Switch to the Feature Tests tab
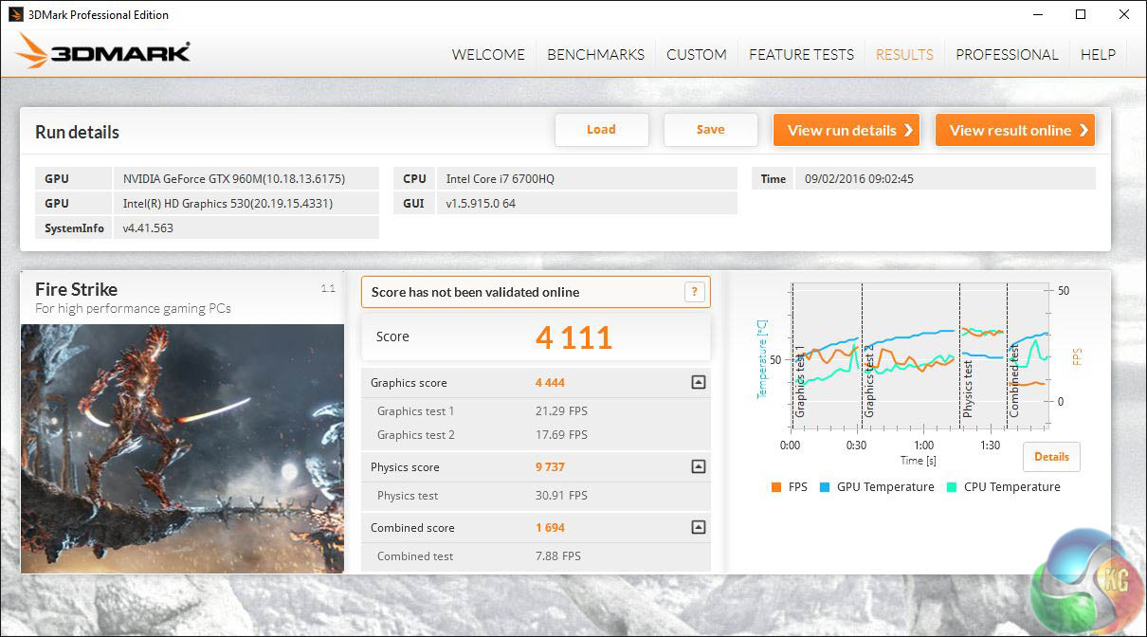This screenshot has width=1147, height=637. click(801, 54)
